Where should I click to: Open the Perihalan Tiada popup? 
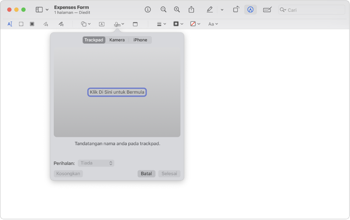[96, 163]
